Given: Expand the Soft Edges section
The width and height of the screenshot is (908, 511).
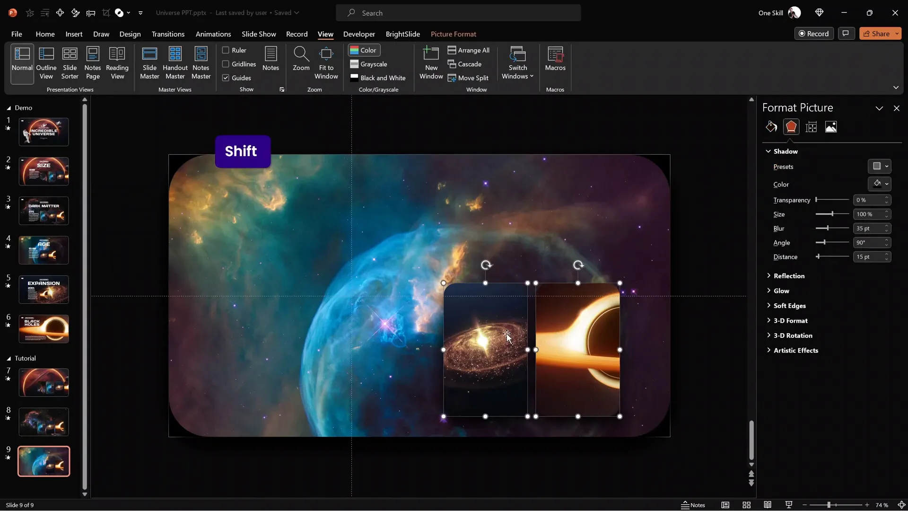Looking at the screenshot, I should (789, 306).
